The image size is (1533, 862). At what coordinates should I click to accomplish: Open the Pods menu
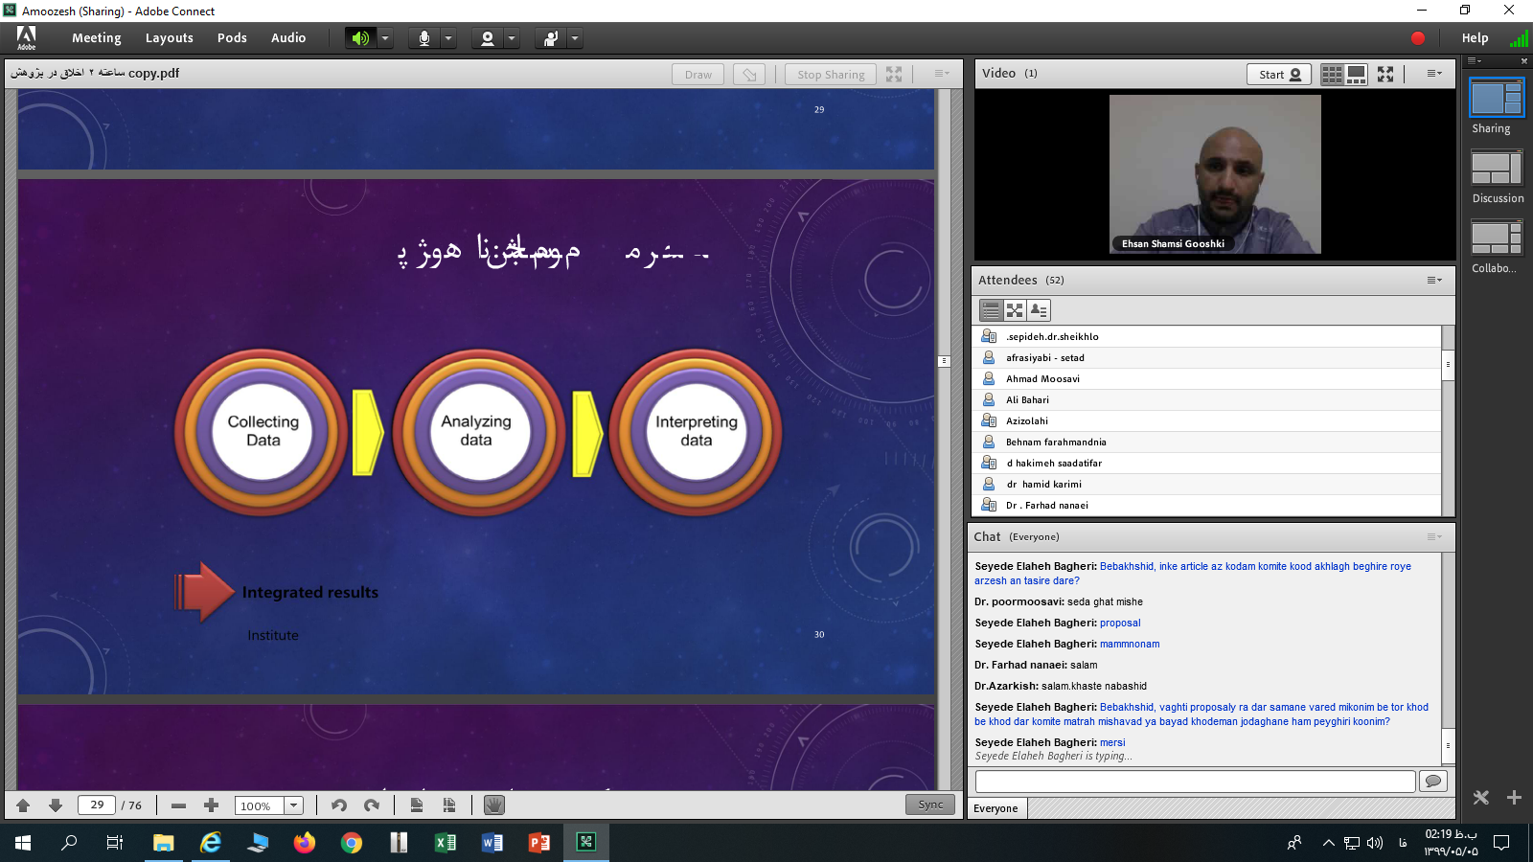[232, 38]
